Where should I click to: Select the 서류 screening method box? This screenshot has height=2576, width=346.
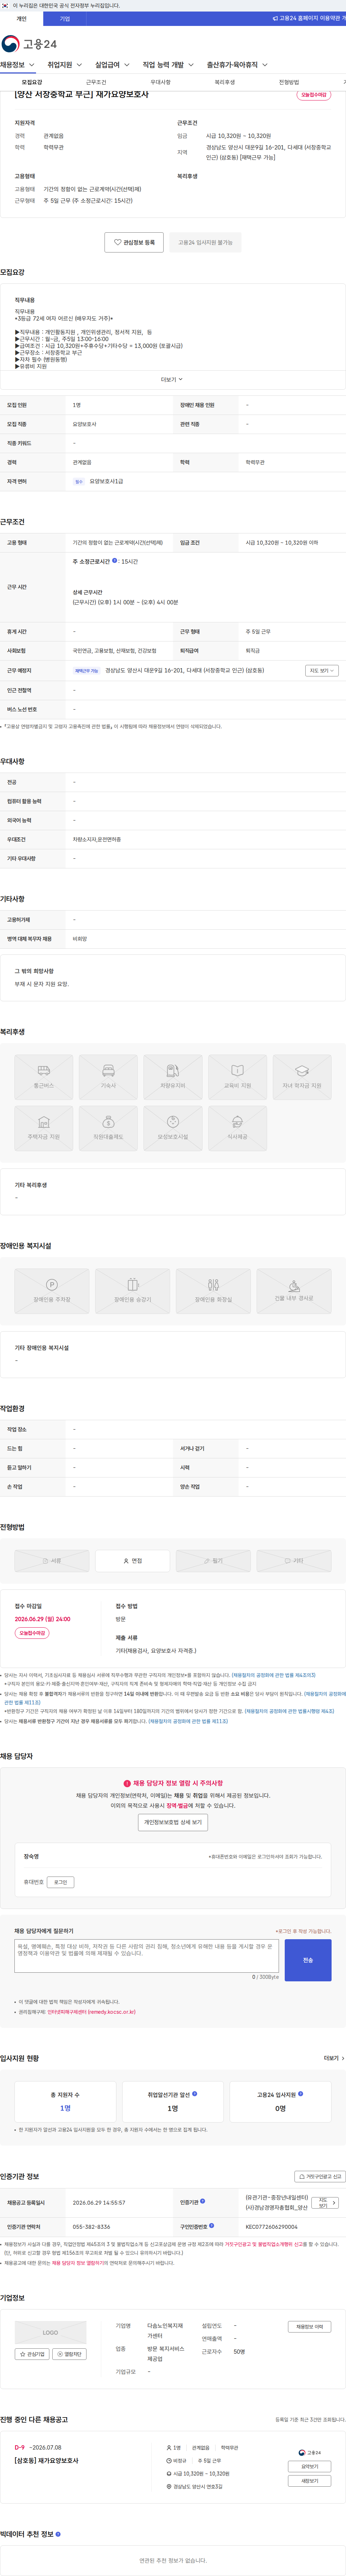[x=52, y=1561]
